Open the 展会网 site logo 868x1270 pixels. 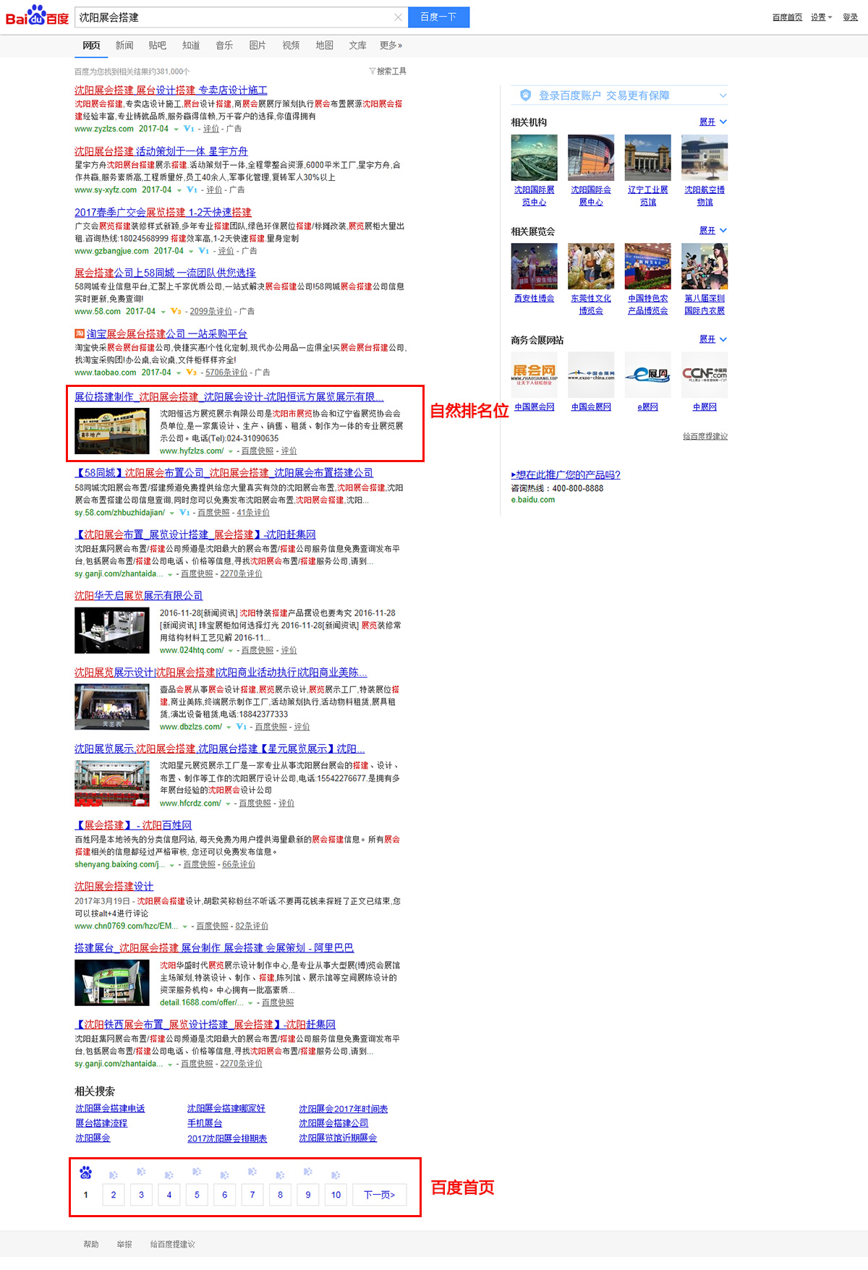[x=535, y=374]
